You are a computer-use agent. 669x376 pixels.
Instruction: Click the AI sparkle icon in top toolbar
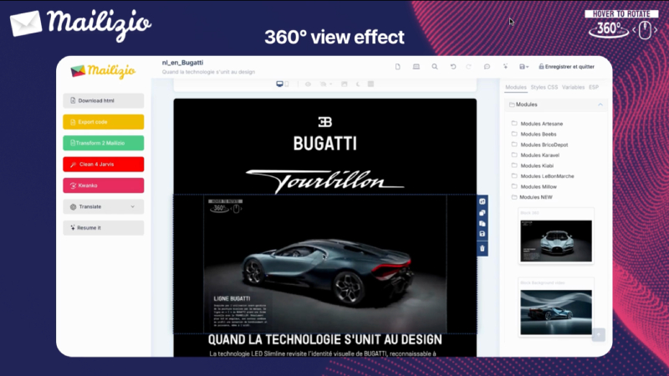(x=505, y=67)
